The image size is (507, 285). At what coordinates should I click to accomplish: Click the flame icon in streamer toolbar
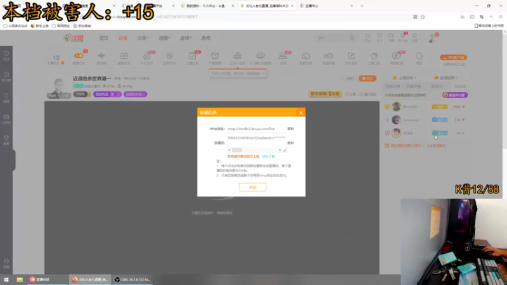(x=147, y=56)
